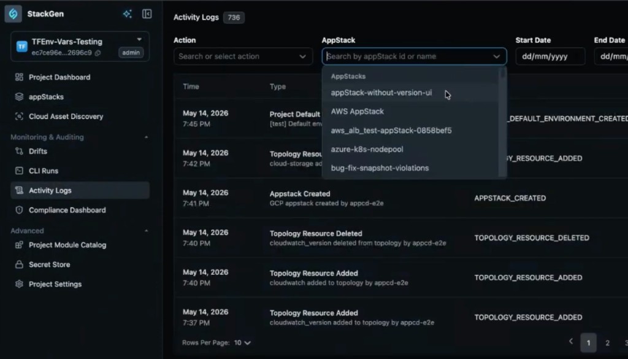This screenshot has height=359, width=628.
Task: Go to previous page arrow
Action: [571, 341]
